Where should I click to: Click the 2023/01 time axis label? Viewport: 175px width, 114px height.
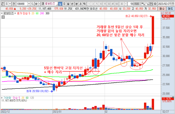[57, 112]
